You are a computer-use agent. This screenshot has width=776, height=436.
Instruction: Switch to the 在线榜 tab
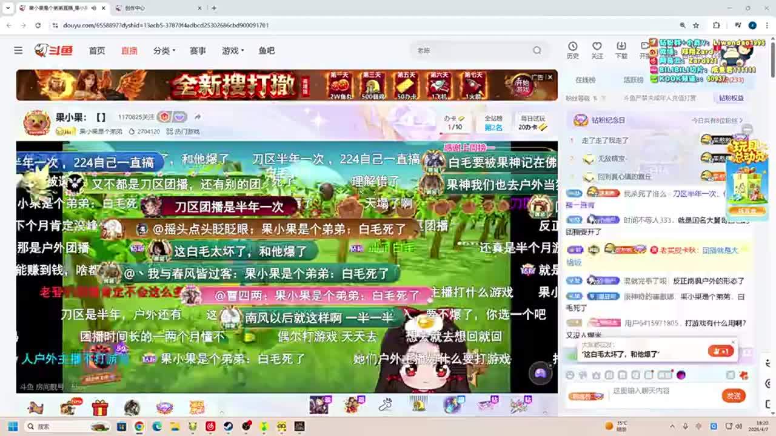[x=585, y=80]
